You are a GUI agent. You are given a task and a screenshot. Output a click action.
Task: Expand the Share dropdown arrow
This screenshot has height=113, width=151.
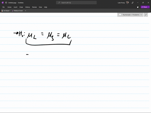[x=149, y=7]
